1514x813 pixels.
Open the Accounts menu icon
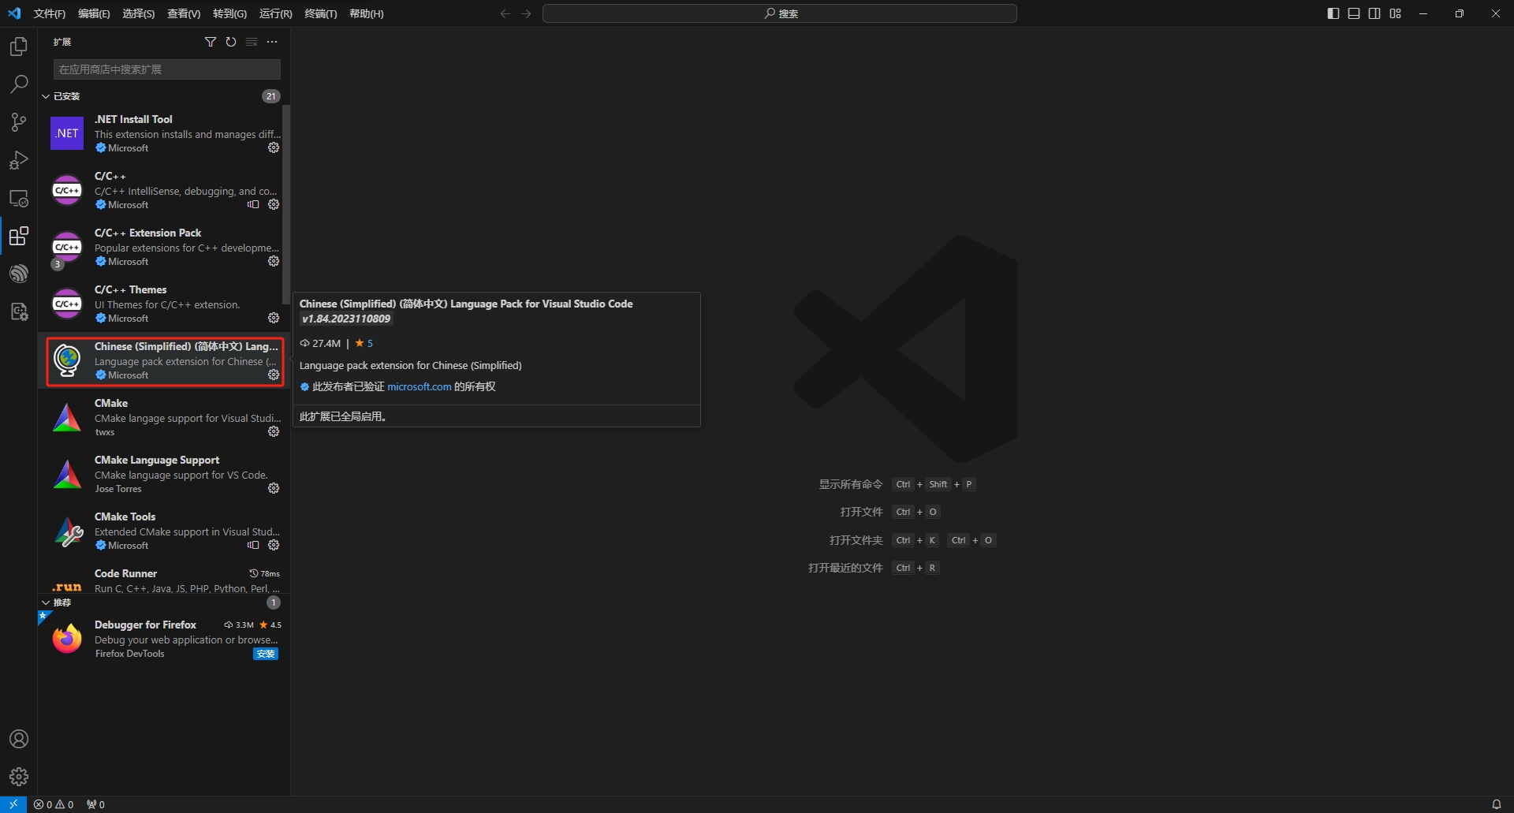19,739
